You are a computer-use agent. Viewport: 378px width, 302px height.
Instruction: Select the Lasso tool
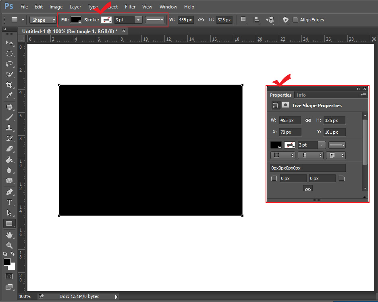[9, 64]
